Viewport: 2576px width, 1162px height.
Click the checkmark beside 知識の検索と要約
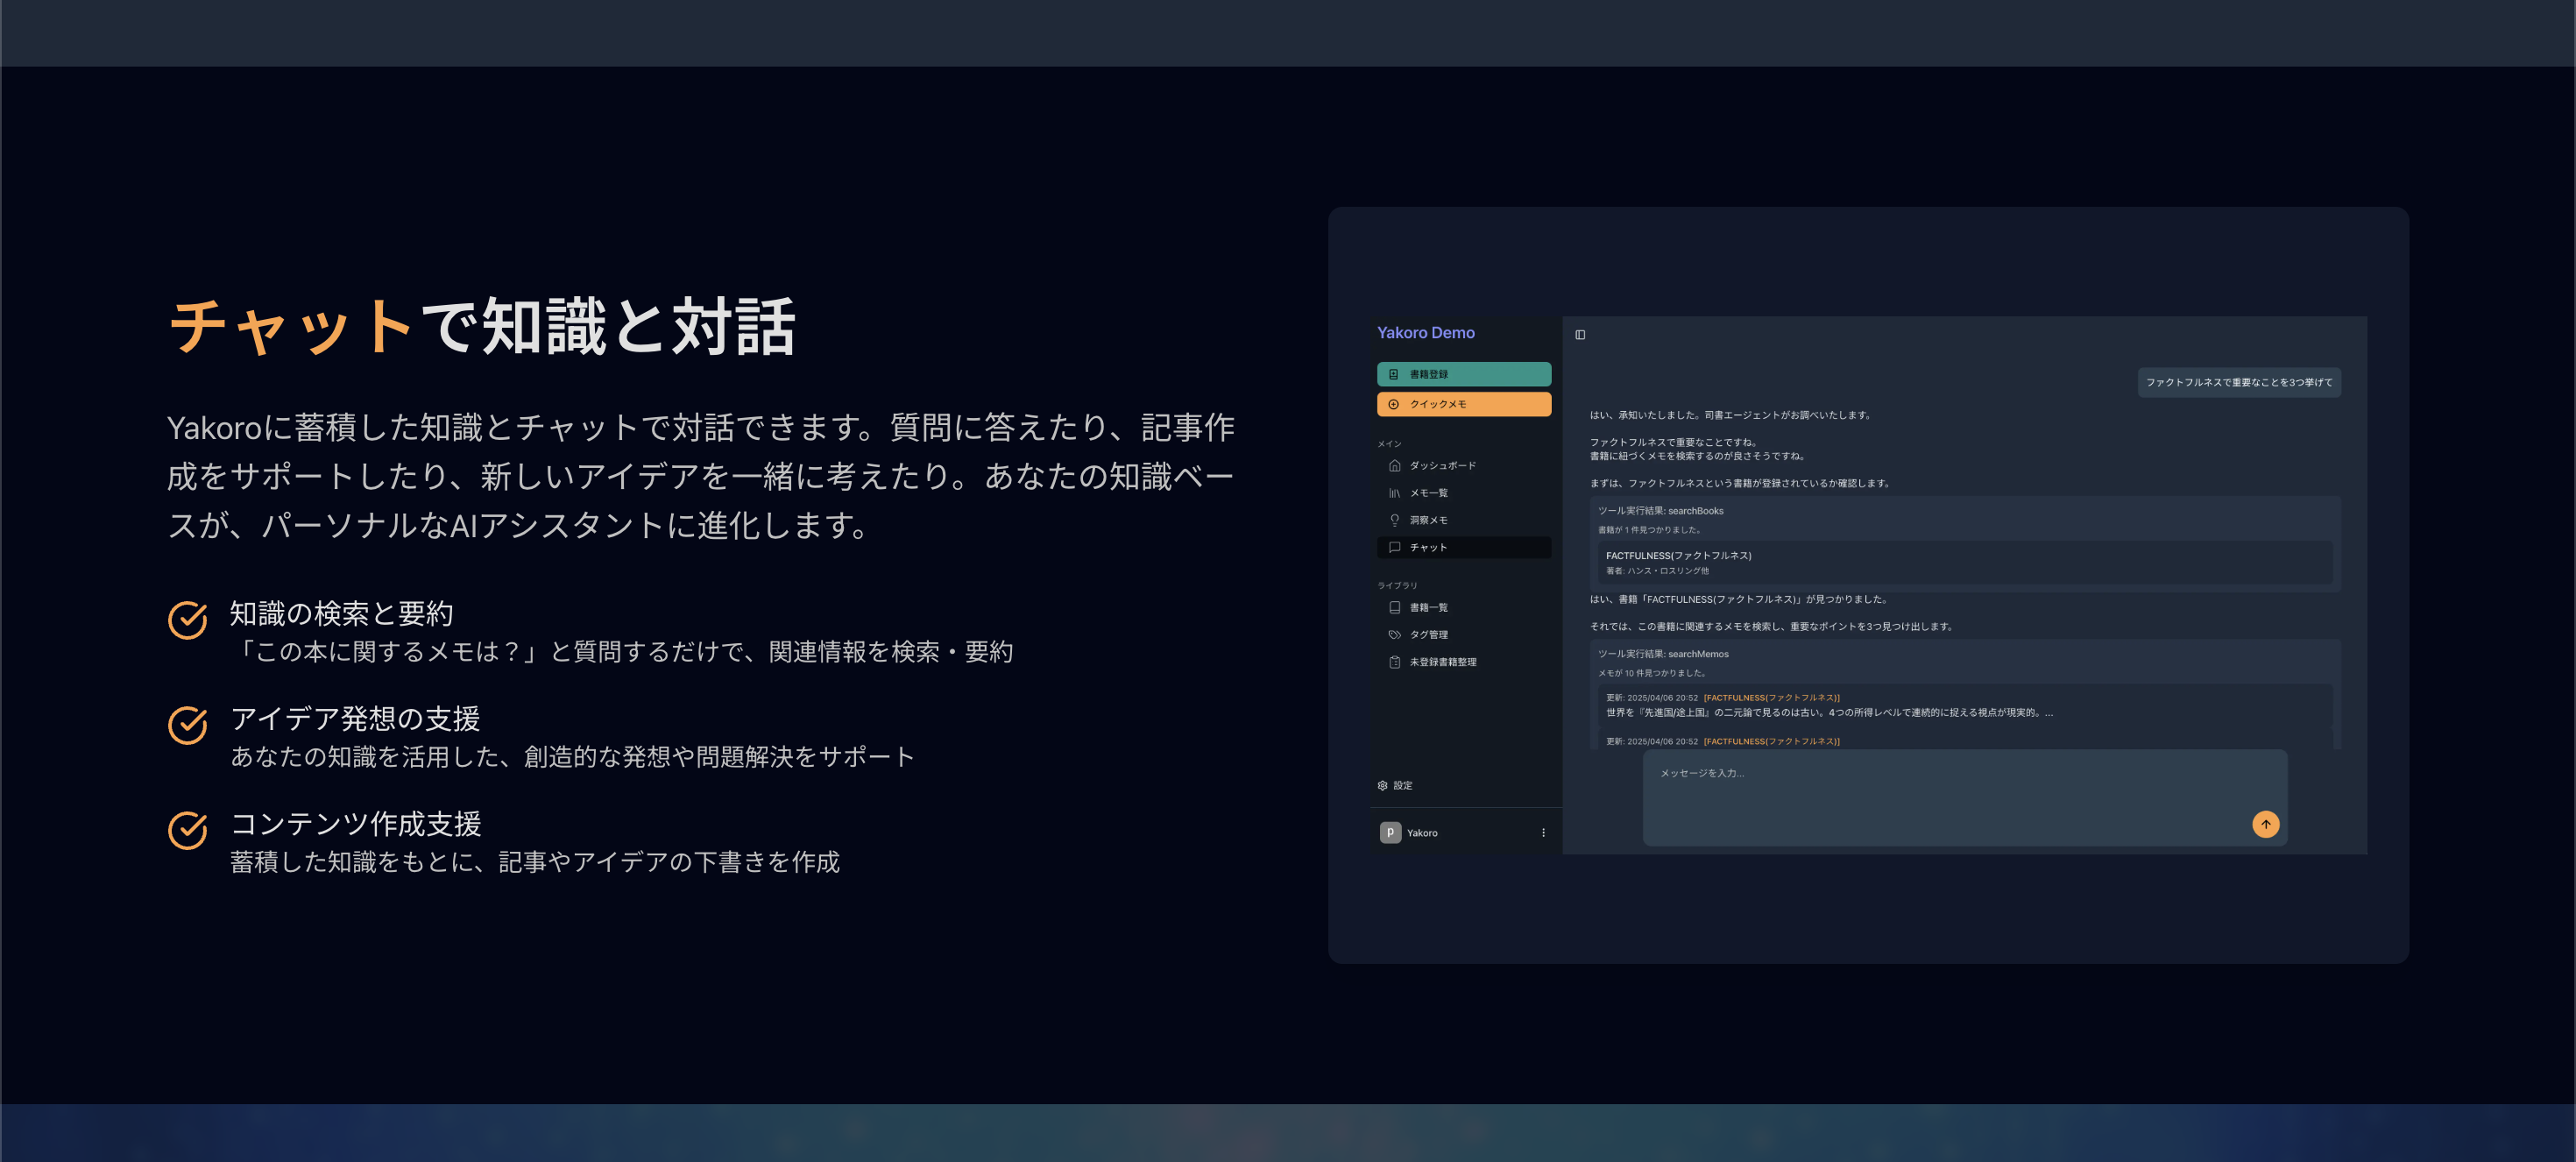188,620
